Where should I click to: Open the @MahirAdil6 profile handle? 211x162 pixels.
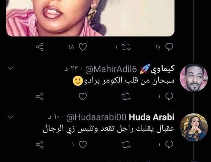point(111,70)
